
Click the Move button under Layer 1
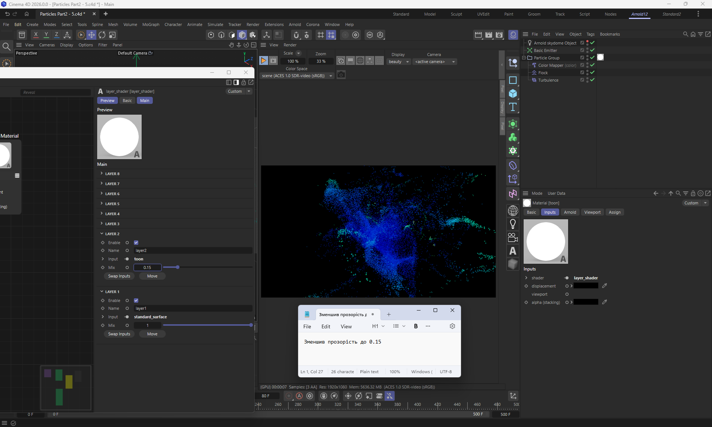(x=152, y=334)
